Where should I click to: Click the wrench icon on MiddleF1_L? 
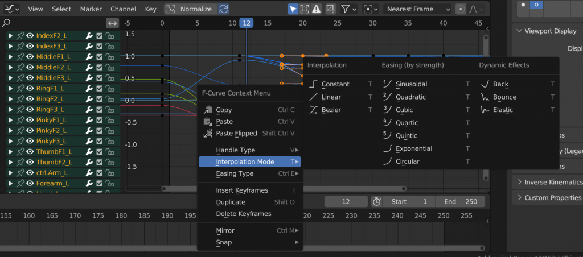coord(89,57)
